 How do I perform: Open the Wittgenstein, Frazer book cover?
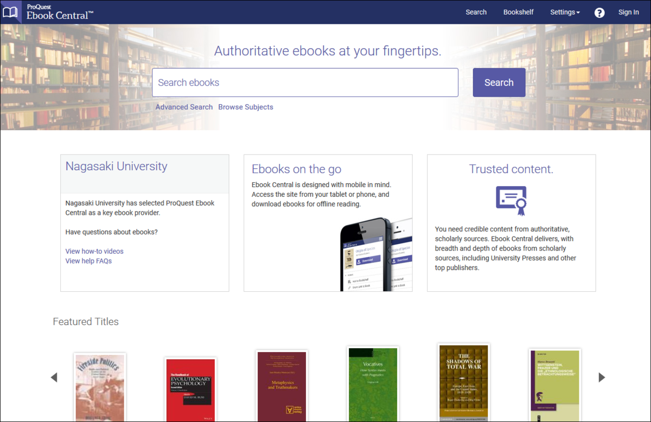[555, 386]
